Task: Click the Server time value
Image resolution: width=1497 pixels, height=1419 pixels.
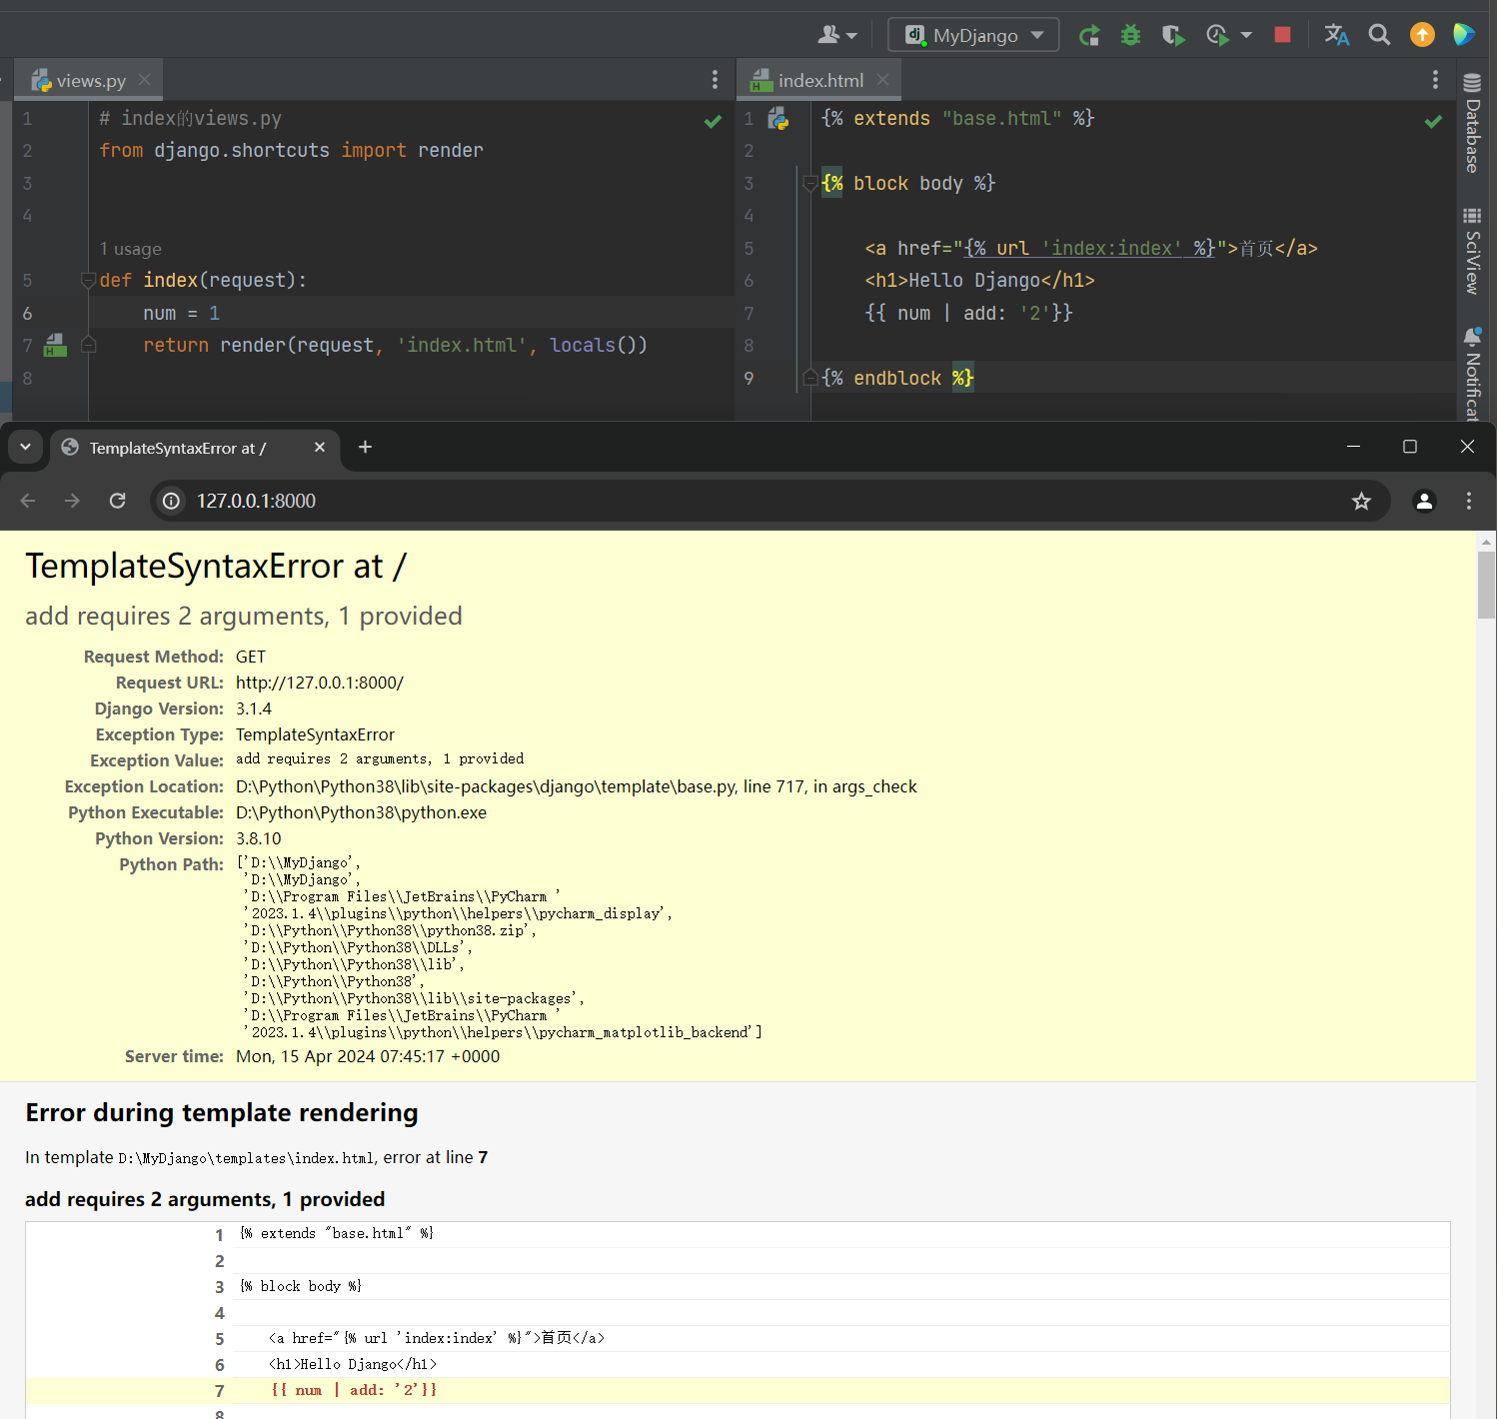Action: pos(368,1056)
